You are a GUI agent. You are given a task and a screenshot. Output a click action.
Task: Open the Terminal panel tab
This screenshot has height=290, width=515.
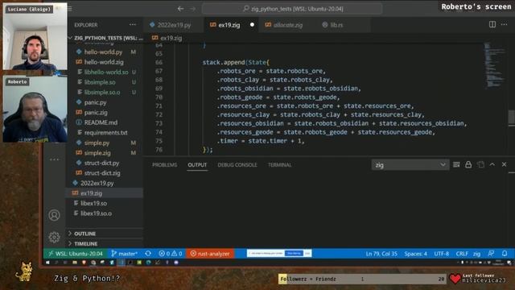279,164
